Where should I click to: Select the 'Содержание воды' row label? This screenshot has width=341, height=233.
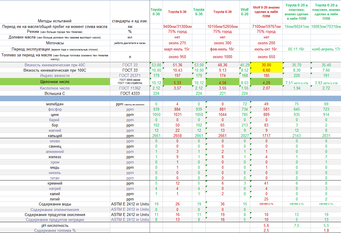55,204
